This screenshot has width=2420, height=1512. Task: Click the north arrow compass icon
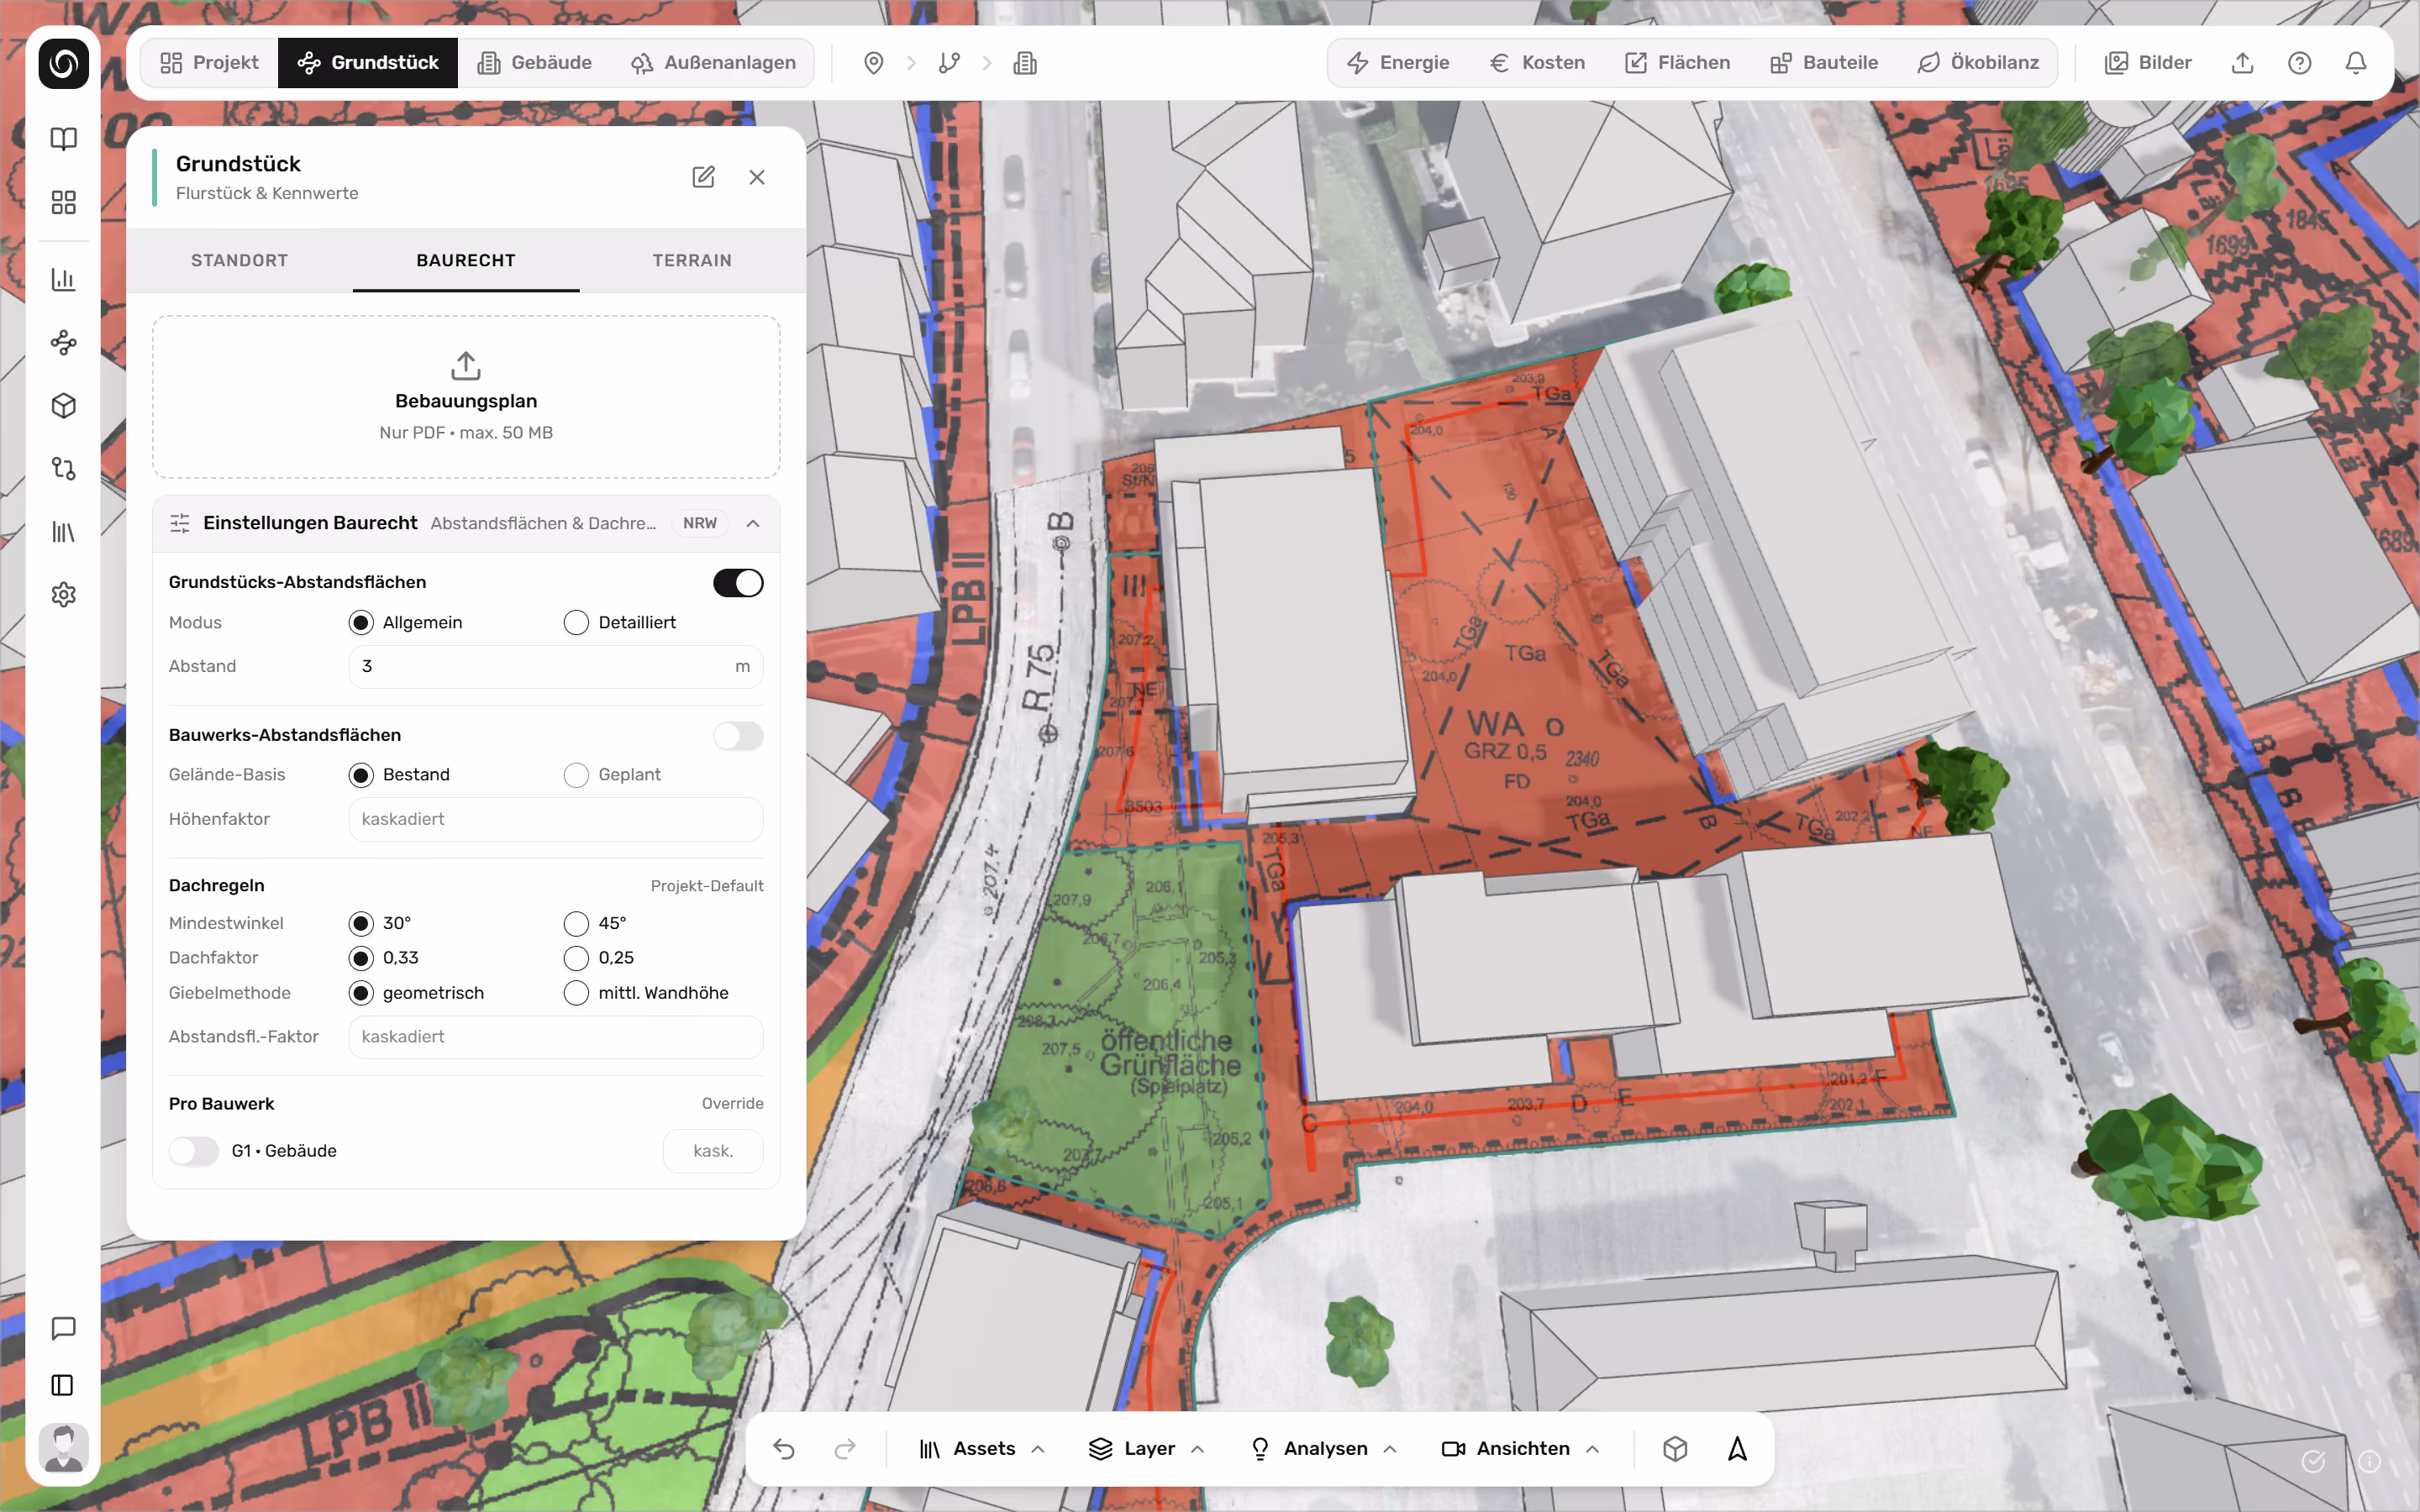point(1738,1449)
